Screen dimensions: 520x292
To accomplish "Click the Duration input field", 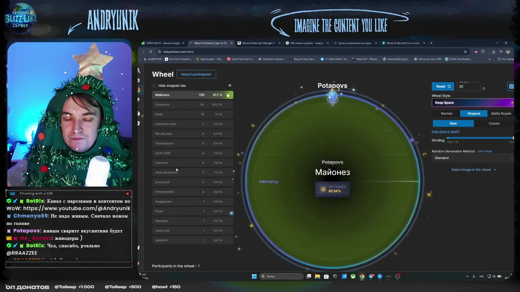I will point(468,86).
